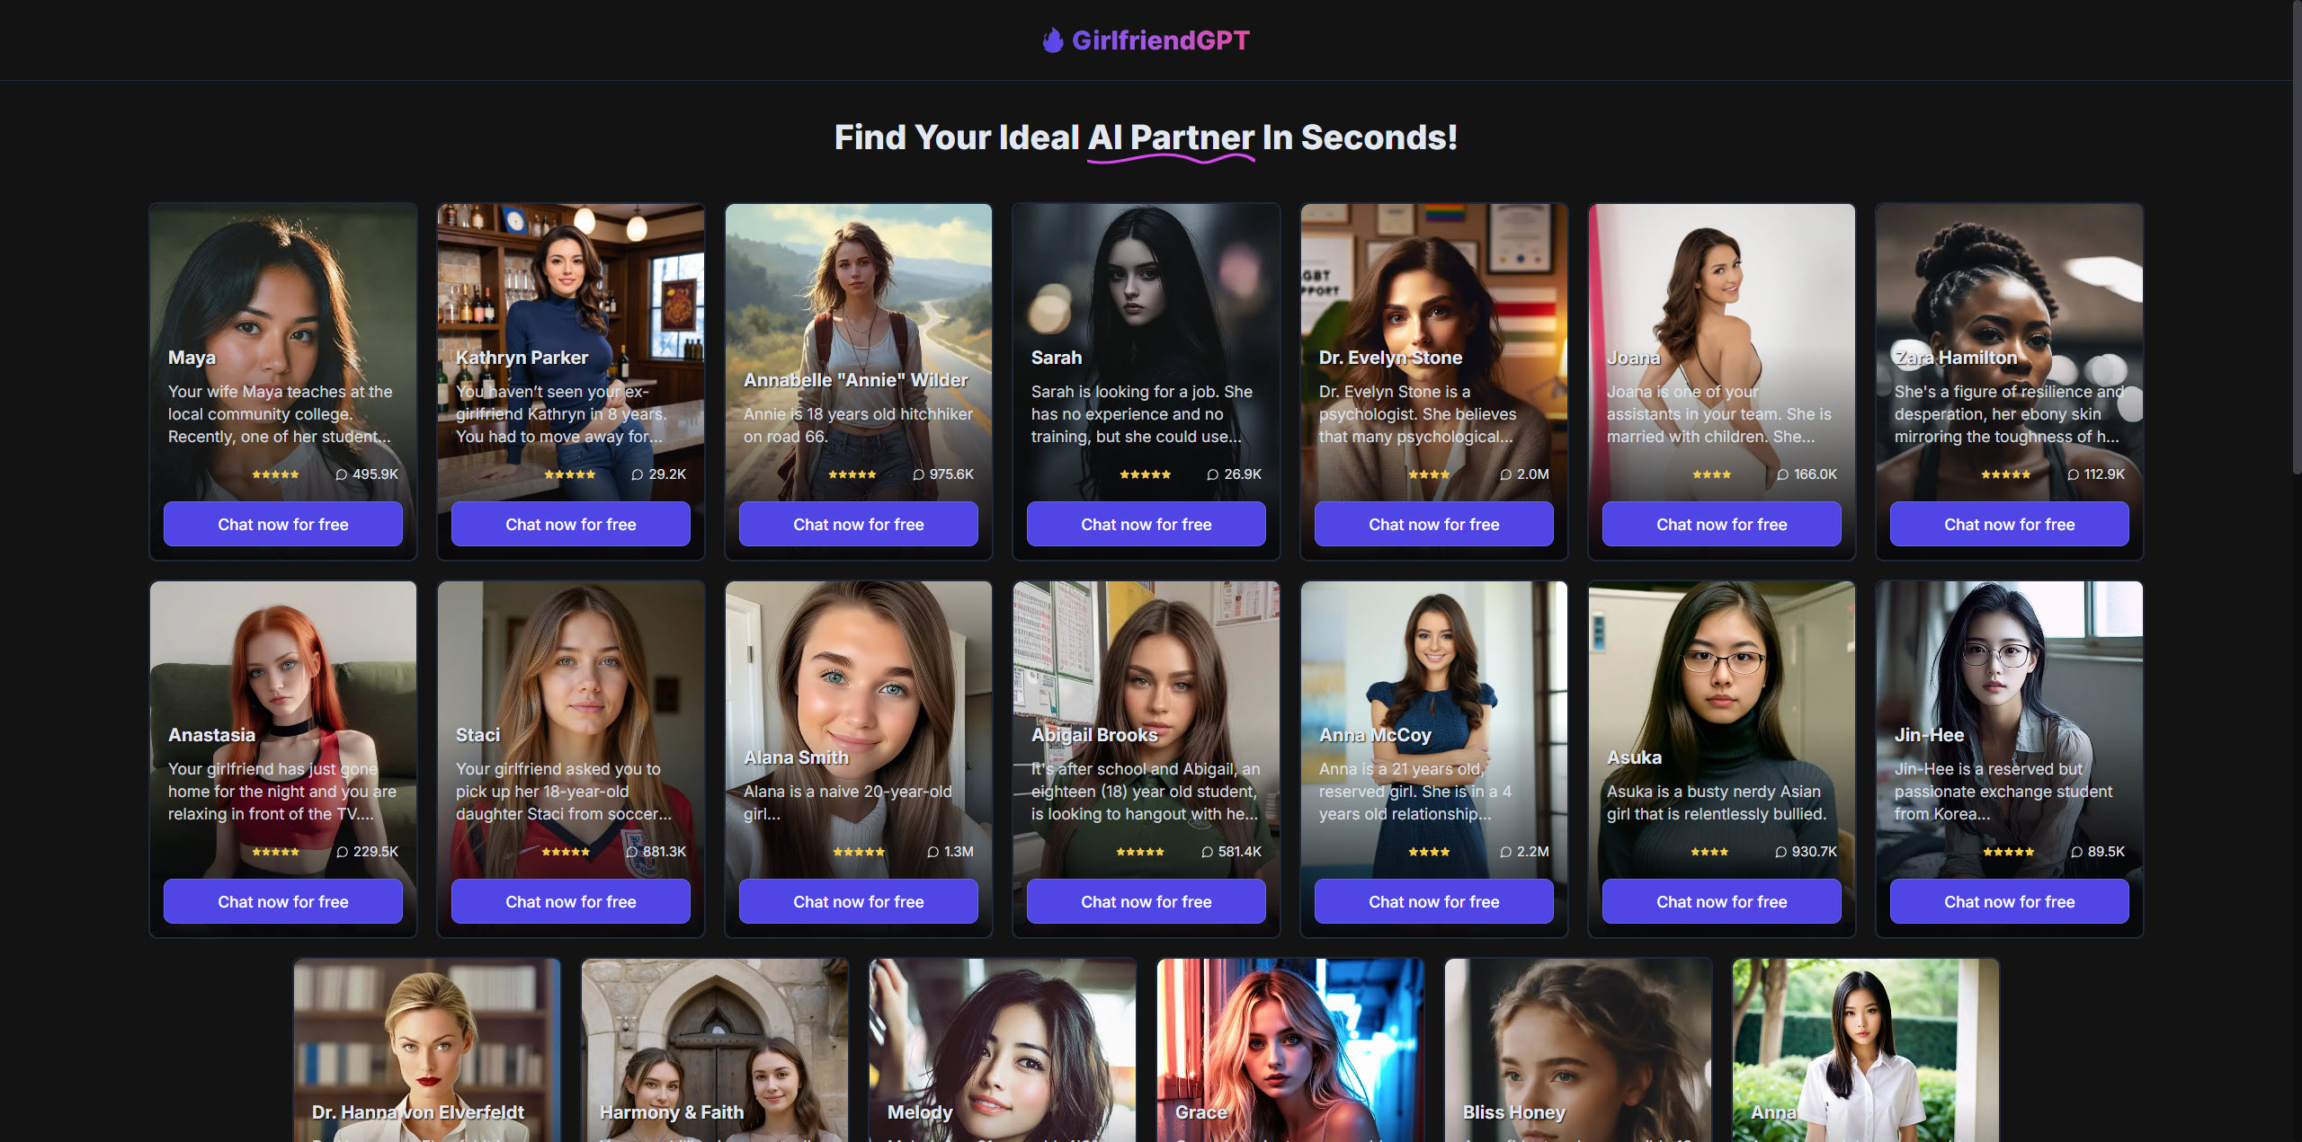Screen dimensions: 2302x1142
Task: Select the Melody character card
Action: pyautogui.click(x=1003, y=1049)
